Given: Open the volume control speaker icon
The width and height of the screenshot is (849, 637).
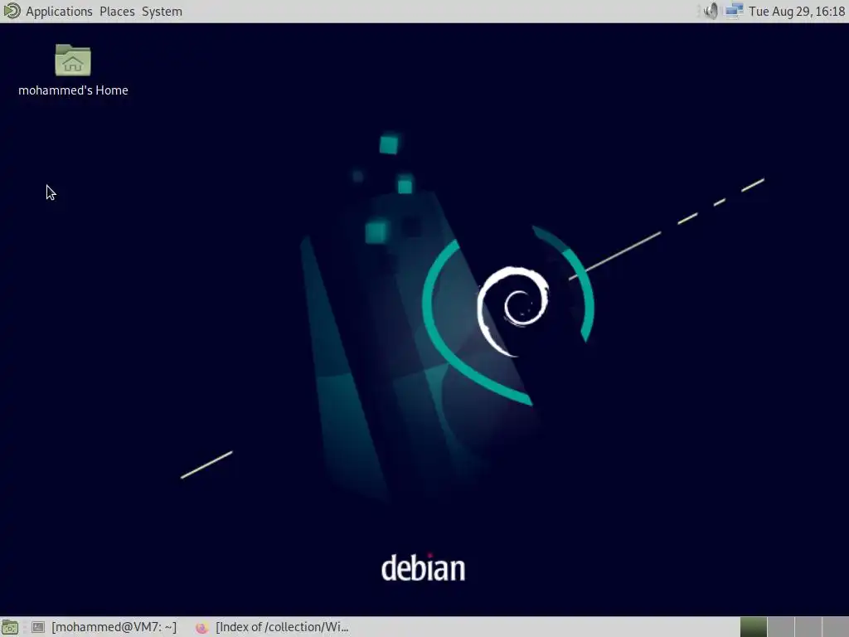Looking at the screenshot, I should tap(711, 11).
